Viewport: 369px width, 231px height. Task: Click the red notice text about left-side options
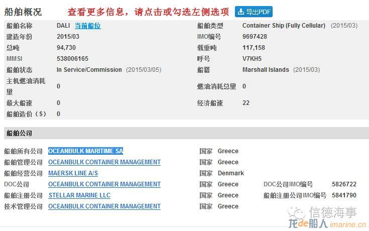point(148,12)
